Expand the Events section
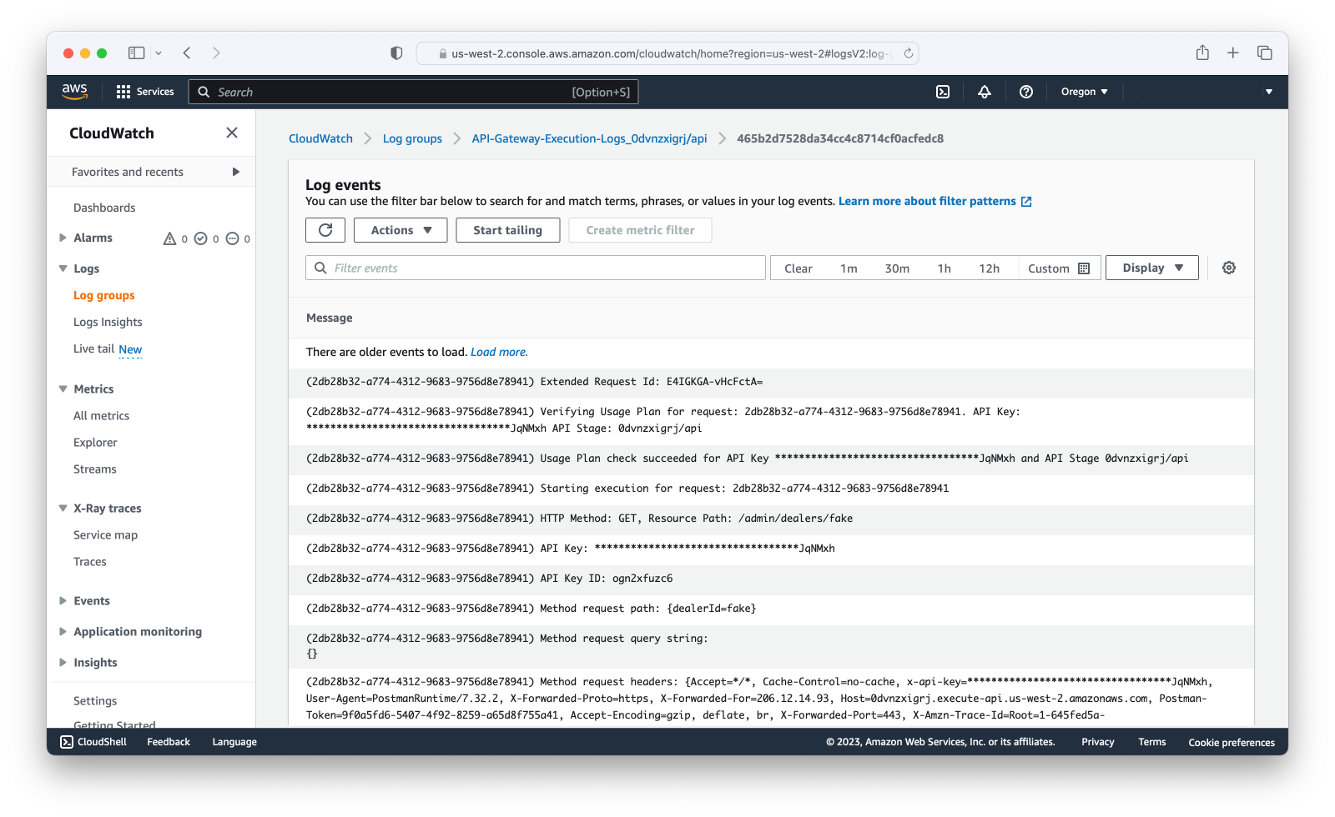 pyautogui.click(x=63, y=600)
